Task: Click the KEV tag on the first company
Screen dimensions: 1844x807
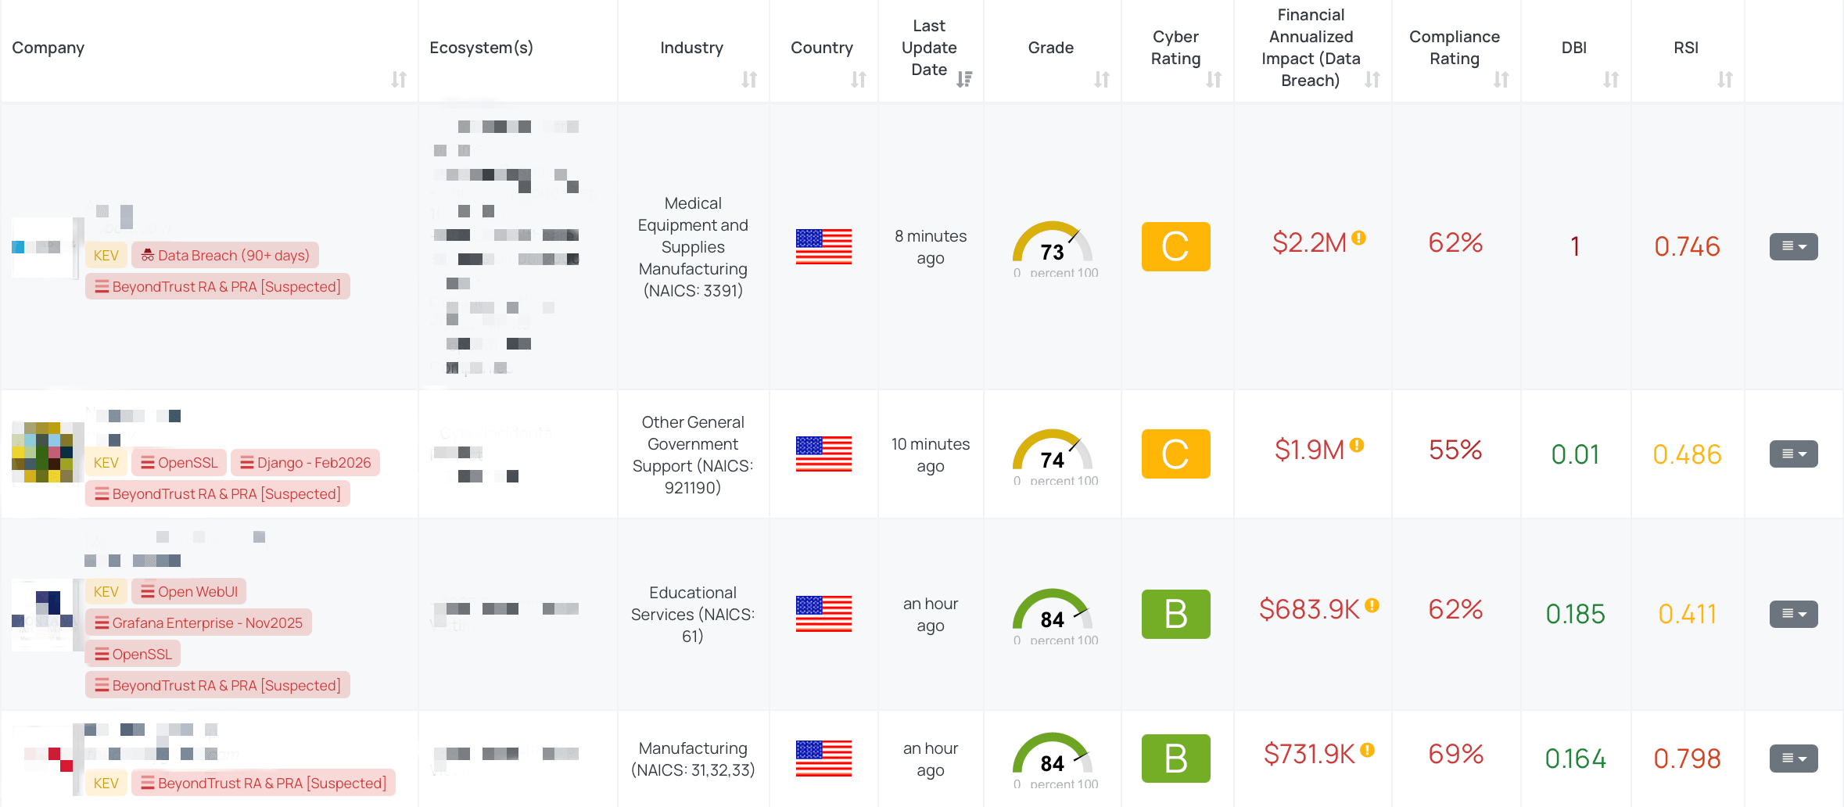Action: tap(106, 255)
